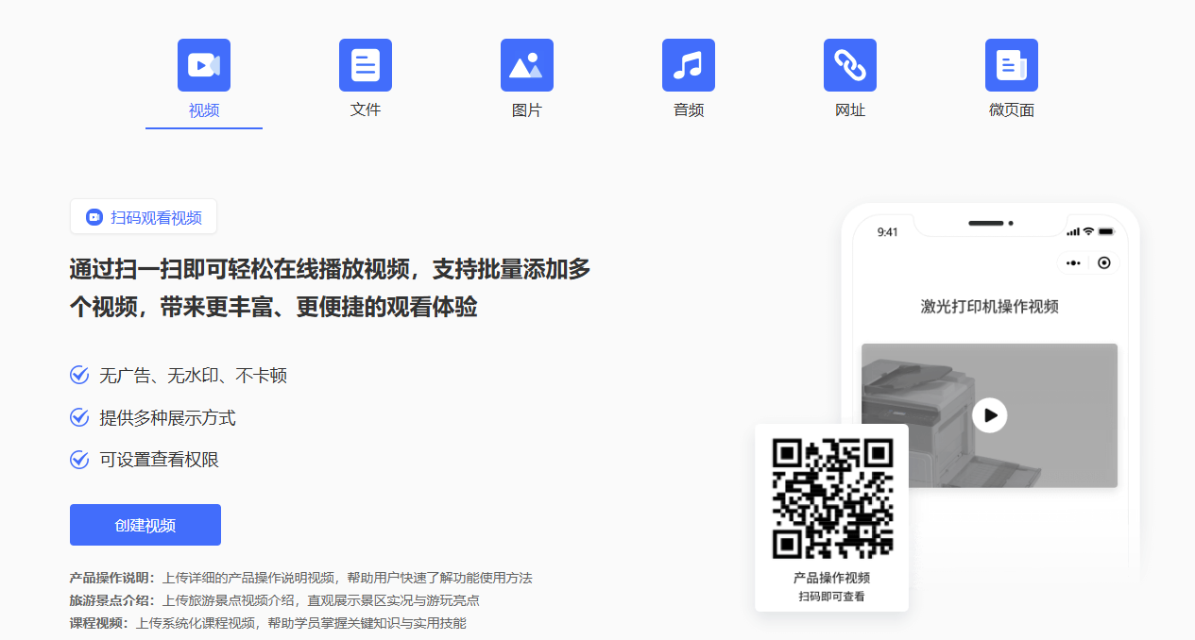Click the phone cellular signal bars icon
The width and height of the screenshot is (1195, 640).
pos(1072,231)
